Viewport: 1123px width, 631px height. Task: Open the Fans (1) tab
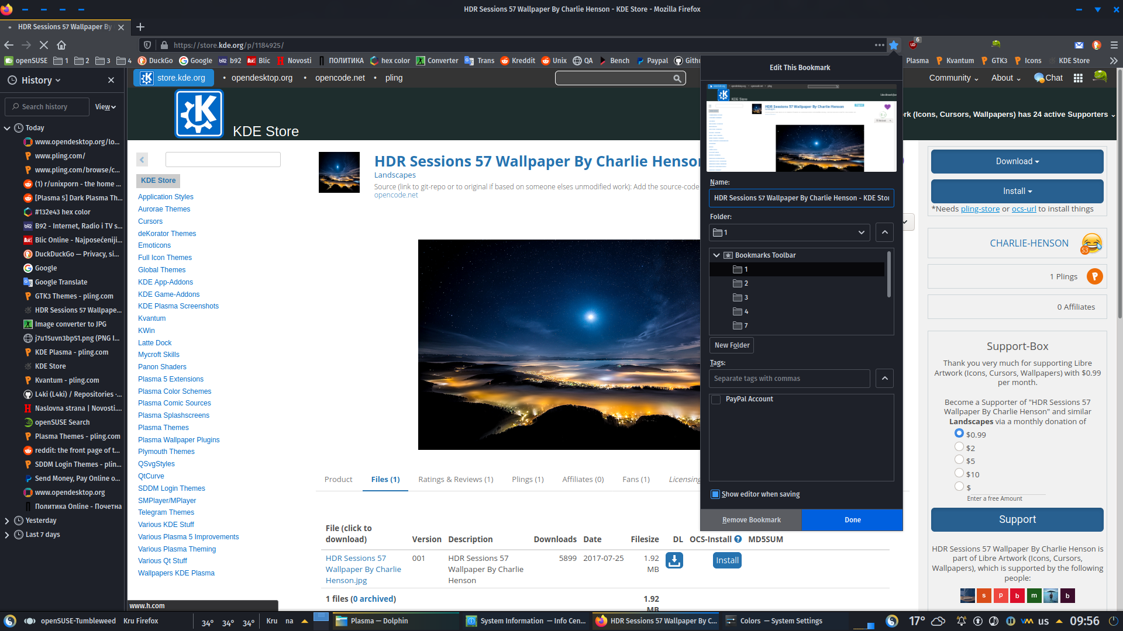pyautogui.click(x=636, y=480)
